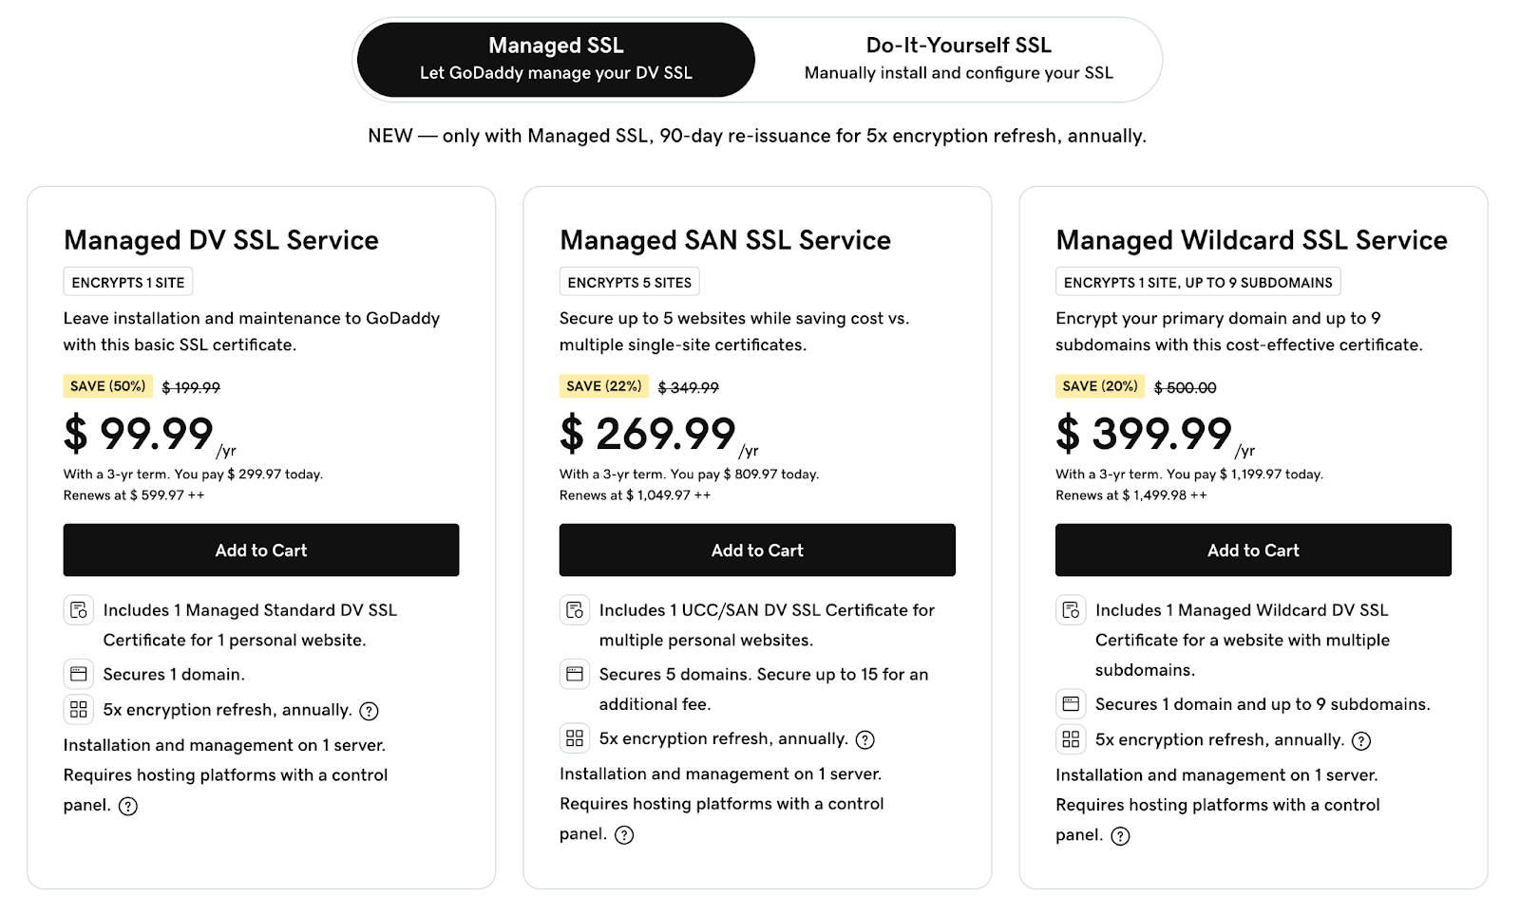Add Managed DV SSL Service to cart

260,550
